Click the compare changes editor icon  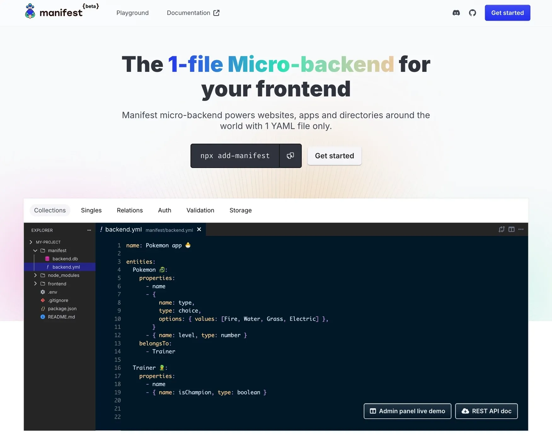click(502, 229)
